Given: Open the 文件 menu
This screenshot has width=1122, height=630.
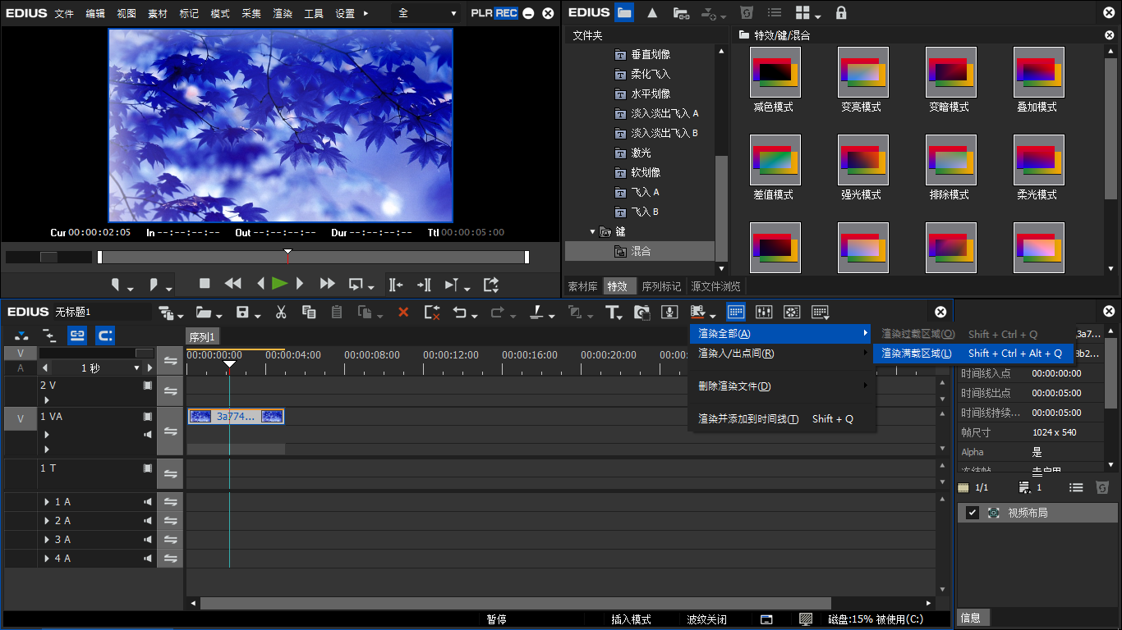Looking at the screenshot, I should pyautogui.click(x=64, y=13).
